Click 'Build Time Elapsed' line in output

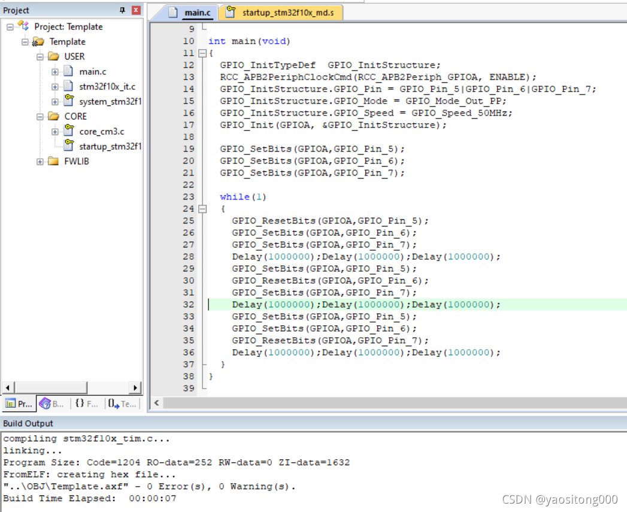[x=90, y=498]
